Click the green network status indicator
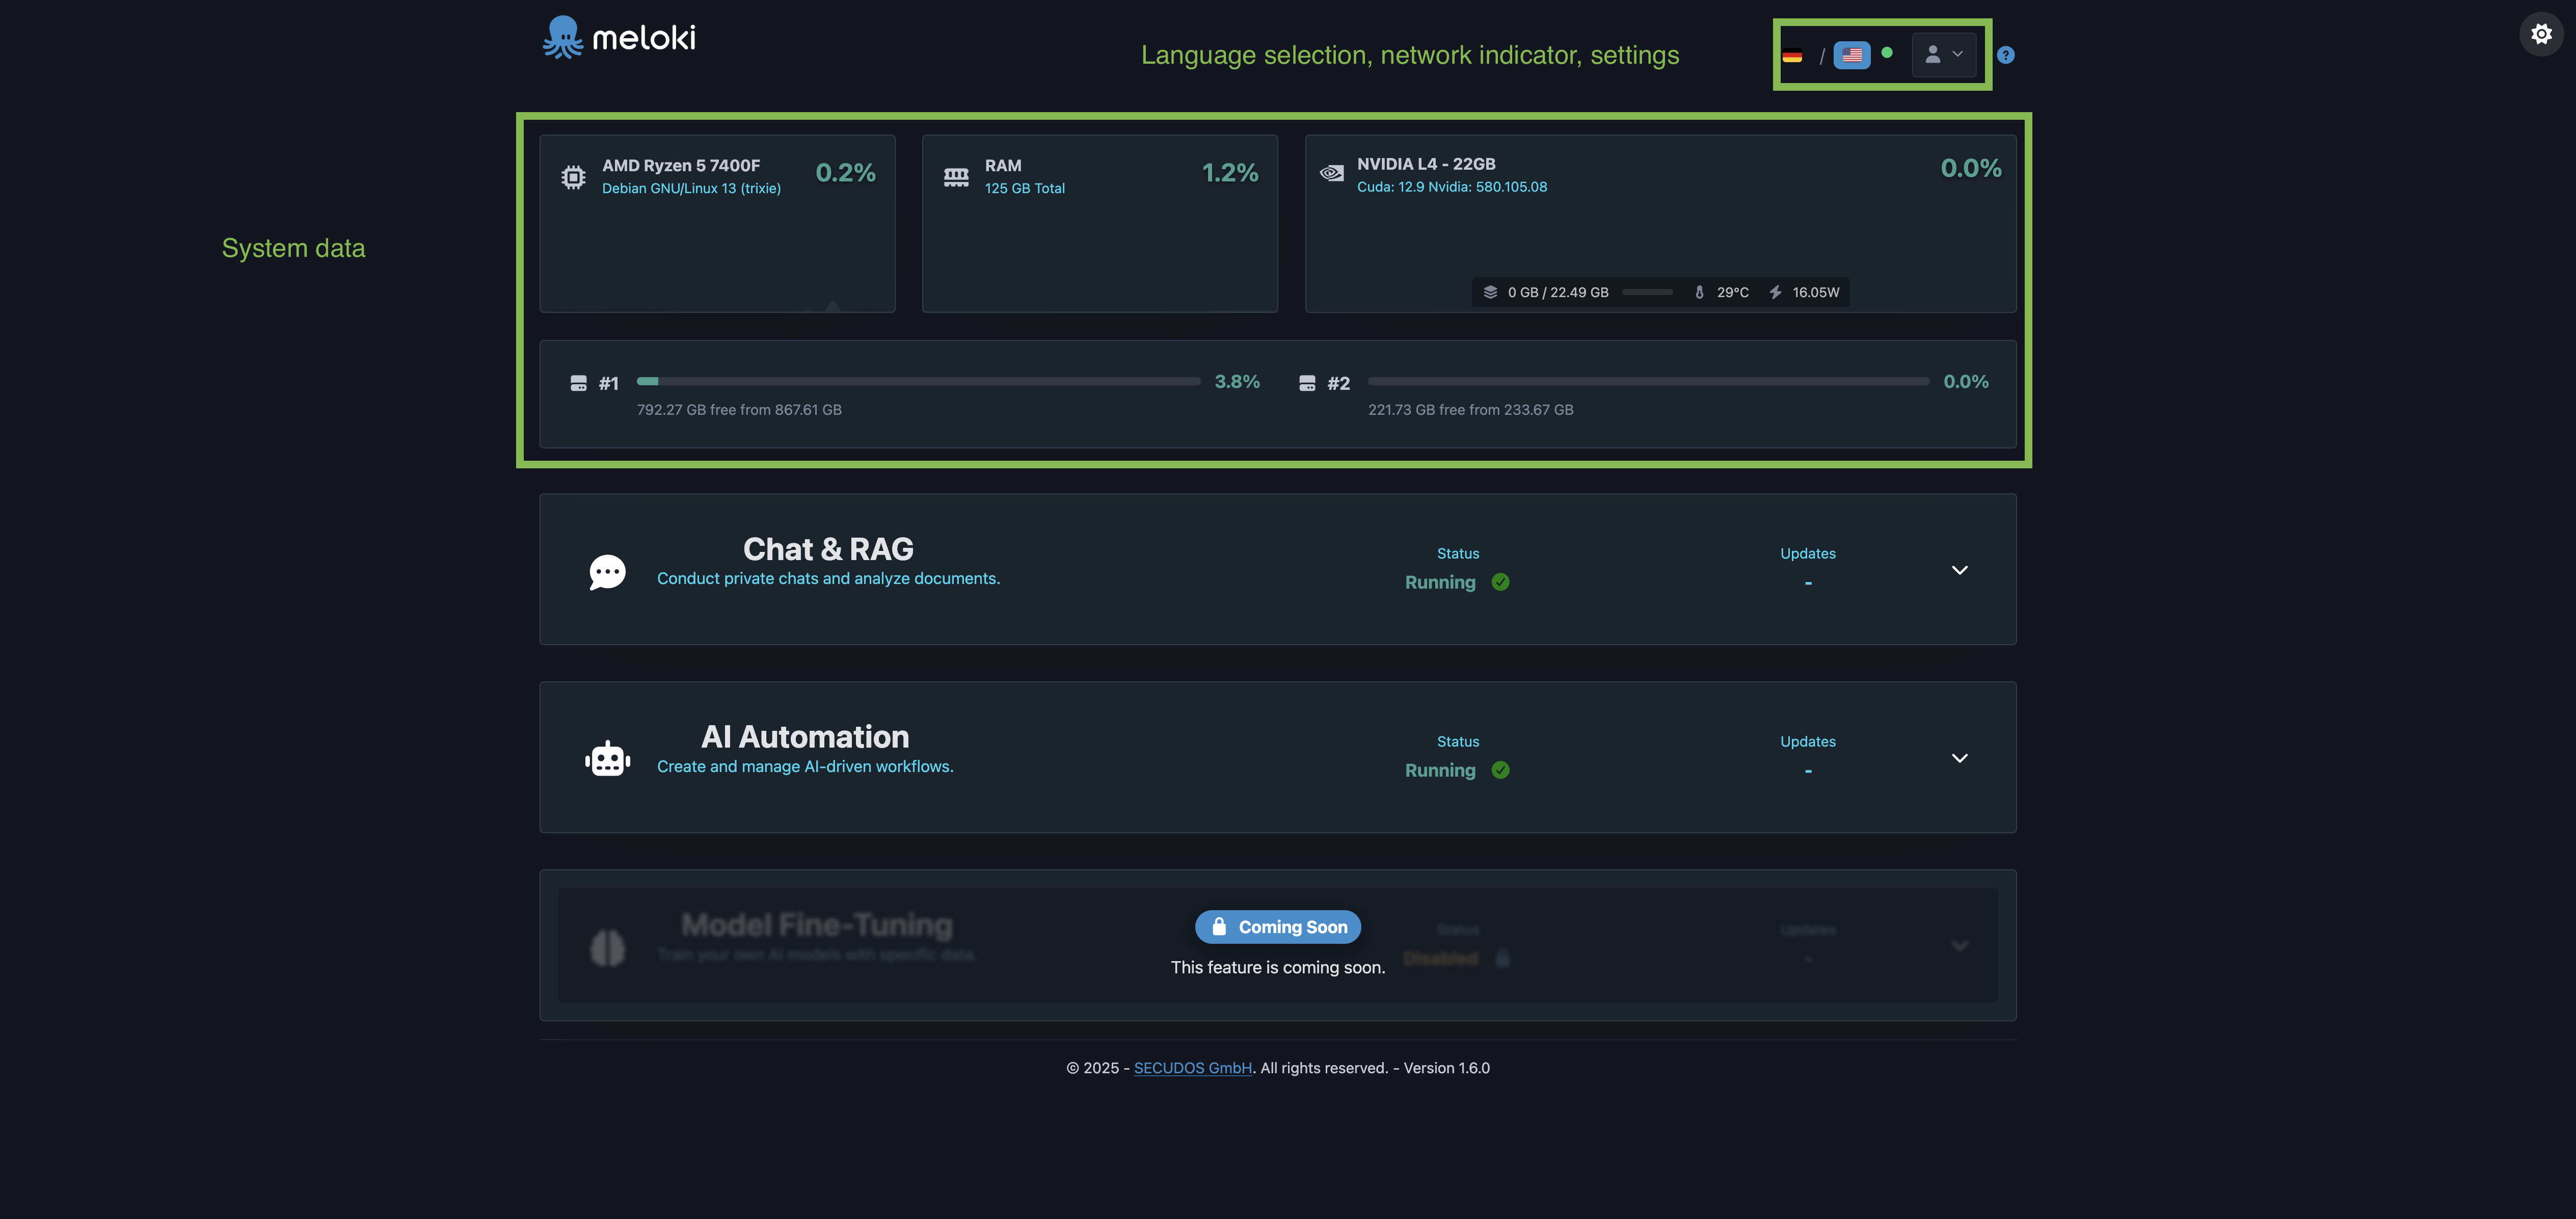 click(1886, 55)
